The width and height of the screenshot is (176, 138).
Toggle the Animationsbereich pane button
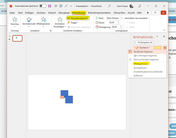(78, 18)
